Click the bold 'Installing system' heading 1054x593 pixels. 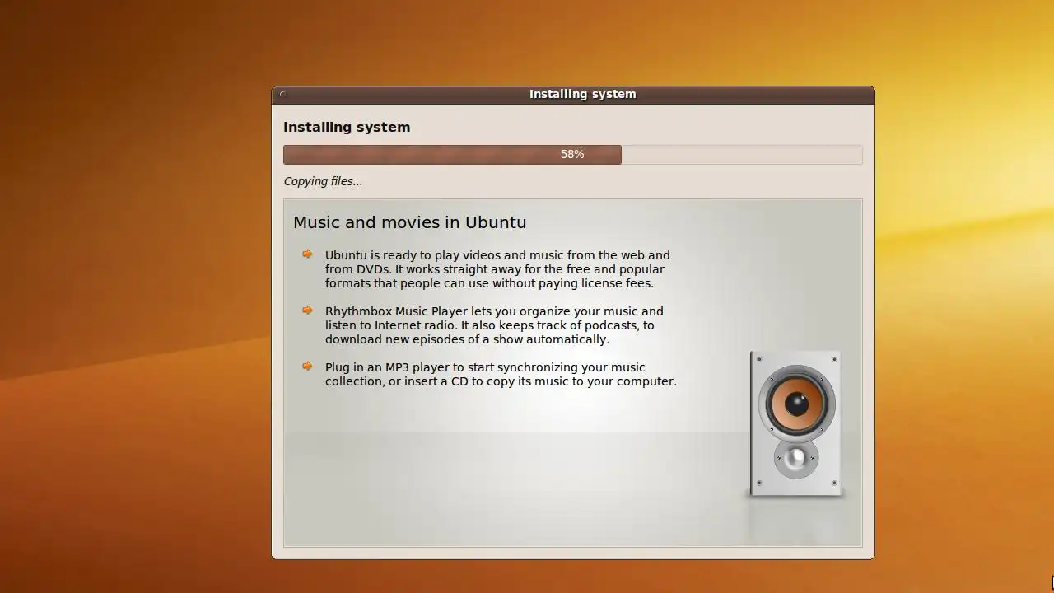point(347,127)
